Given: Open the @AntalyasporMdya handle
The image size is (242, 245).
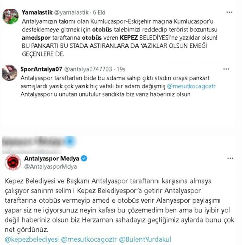Looking at the screenshot, I should [x=50, y=167].
